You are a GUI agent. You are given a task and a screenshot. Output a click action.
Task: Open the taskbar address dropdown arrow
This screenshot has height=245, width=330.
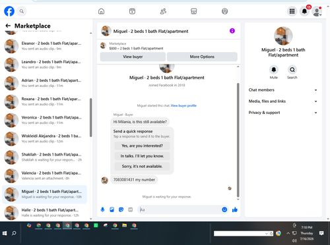[x=267, y=234]
